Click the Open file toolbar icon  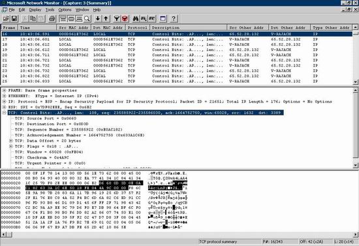[6, 18]
